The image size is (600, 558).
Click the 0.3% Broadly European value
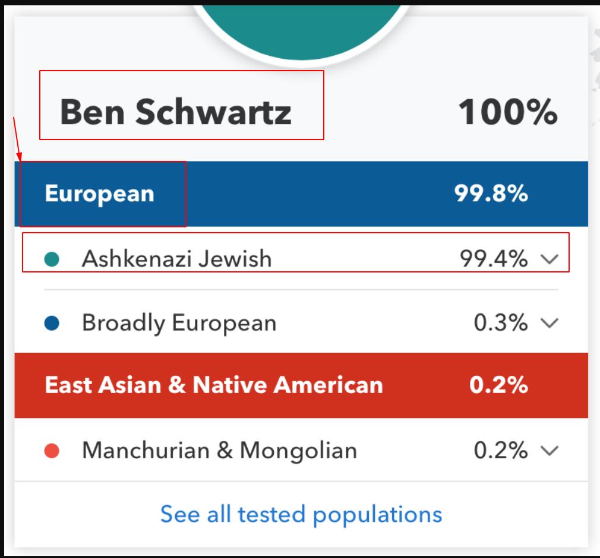tap(500, 323)
